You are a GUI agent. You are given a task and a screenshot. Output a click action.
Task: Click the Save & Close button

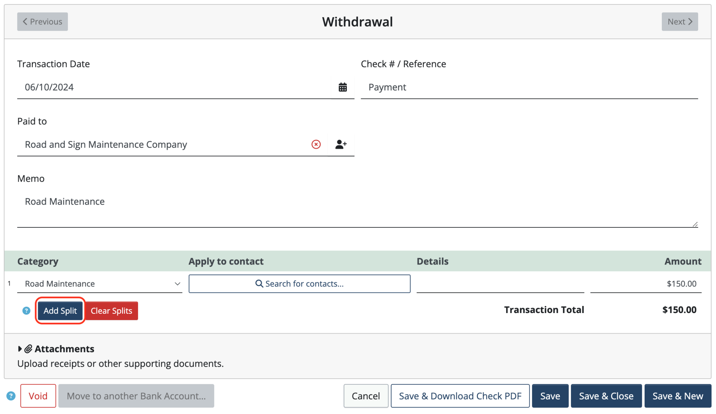606,396
